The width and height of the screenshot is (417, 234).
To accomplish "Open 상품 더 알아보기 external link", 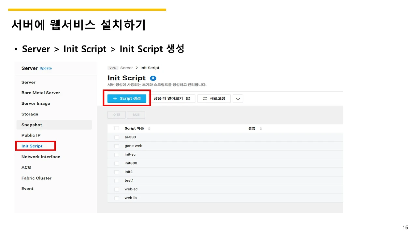I will [172, 98].
